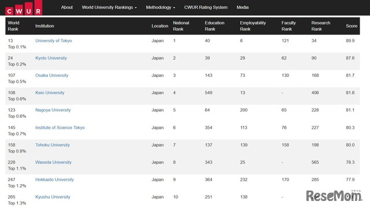Open Osaka University link

point(51,76)
